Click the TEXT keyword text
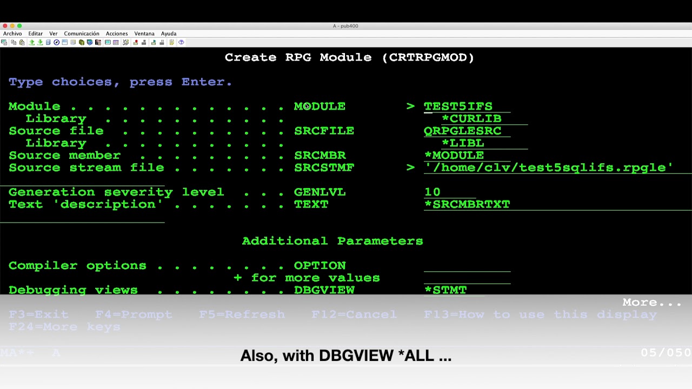Viewport: 692px width, 389px height. tap(311, 204)
